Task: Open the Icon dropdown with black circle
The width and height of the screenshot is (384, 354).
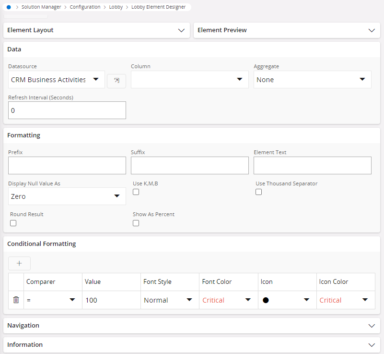Action: (286, 300)
